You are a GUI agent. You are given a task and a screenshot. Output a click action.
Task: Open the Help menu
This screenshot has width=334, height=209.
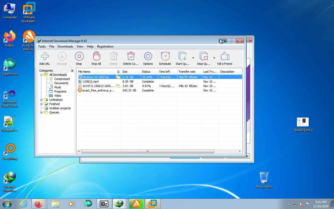coord(90,47)
